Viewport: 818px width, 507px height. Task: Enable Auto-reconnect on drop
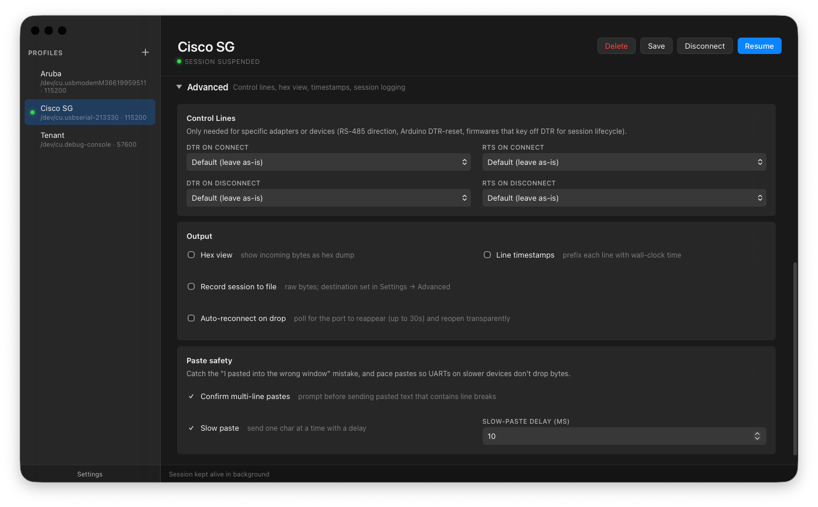pyautogui.click(x=191, y=318)
